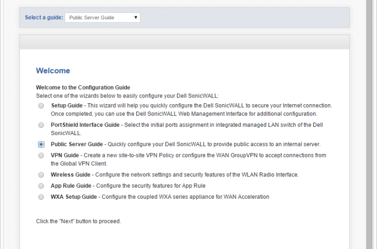Click the empty gray wizard header bar
This screenshot has width=377, height=249.
[x=185, y=41]
